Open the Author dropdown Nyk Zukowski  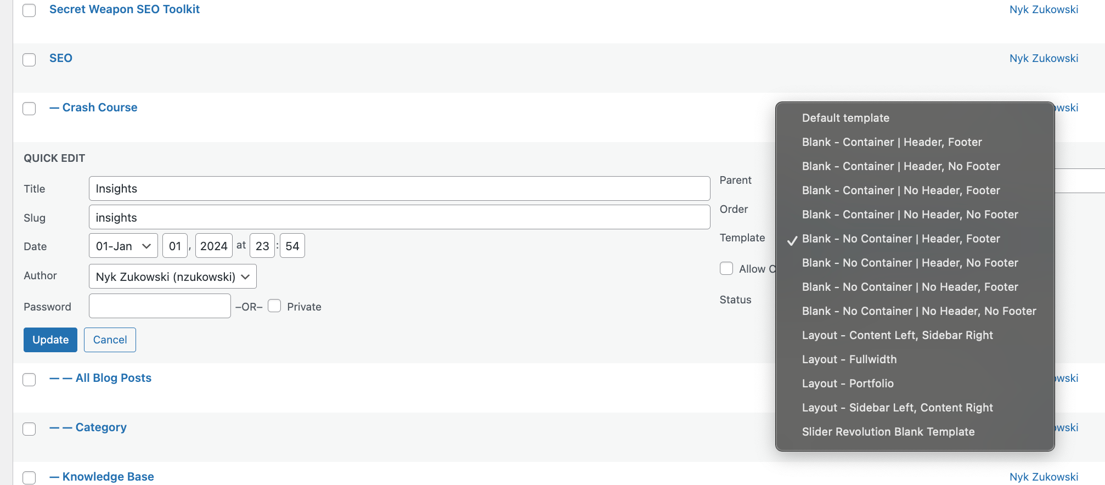coord(173,277)
